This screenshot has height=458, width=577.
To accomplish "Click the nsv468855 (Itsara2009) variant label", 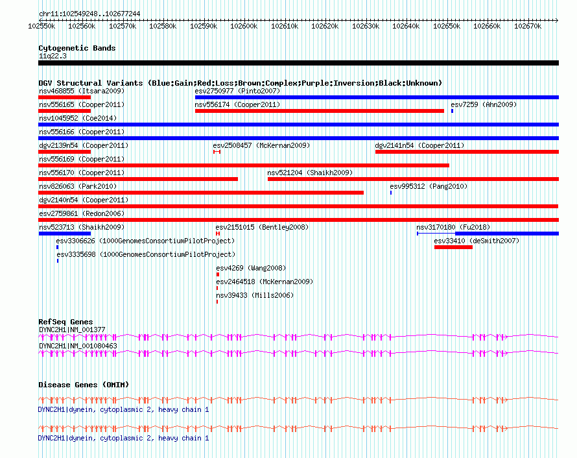I will [82, 91].
